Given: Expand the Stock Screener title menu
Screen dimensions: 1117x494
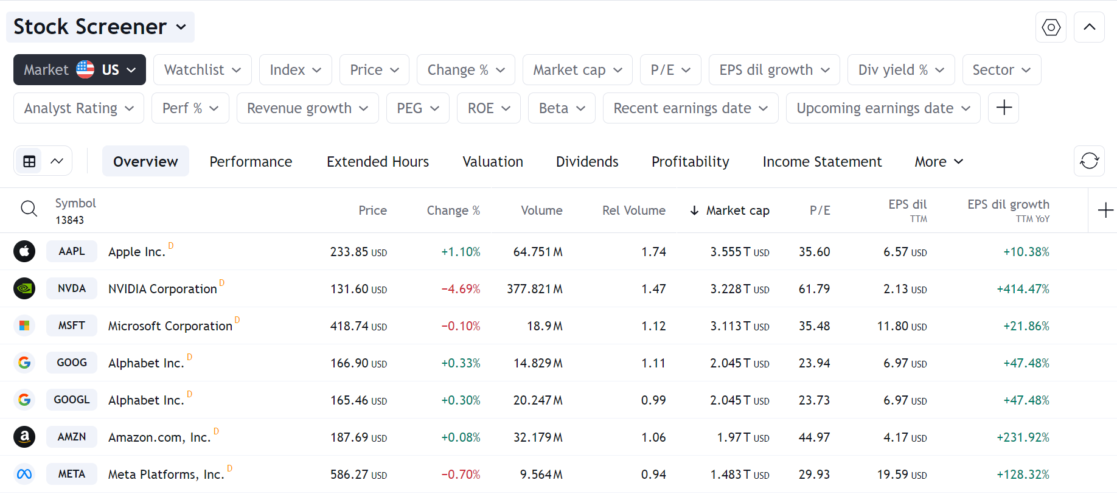Looking at the screenshot, I should (x=100, y=27).
